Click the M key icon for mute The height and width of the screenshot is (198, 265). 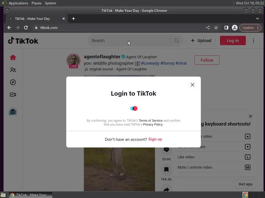[x=248, y=167]
